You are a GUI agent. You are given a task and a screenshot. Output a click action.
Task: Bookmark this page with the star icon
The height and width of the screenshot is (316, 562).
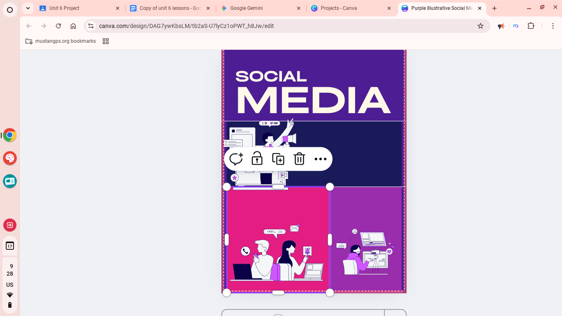coord(480,26)
